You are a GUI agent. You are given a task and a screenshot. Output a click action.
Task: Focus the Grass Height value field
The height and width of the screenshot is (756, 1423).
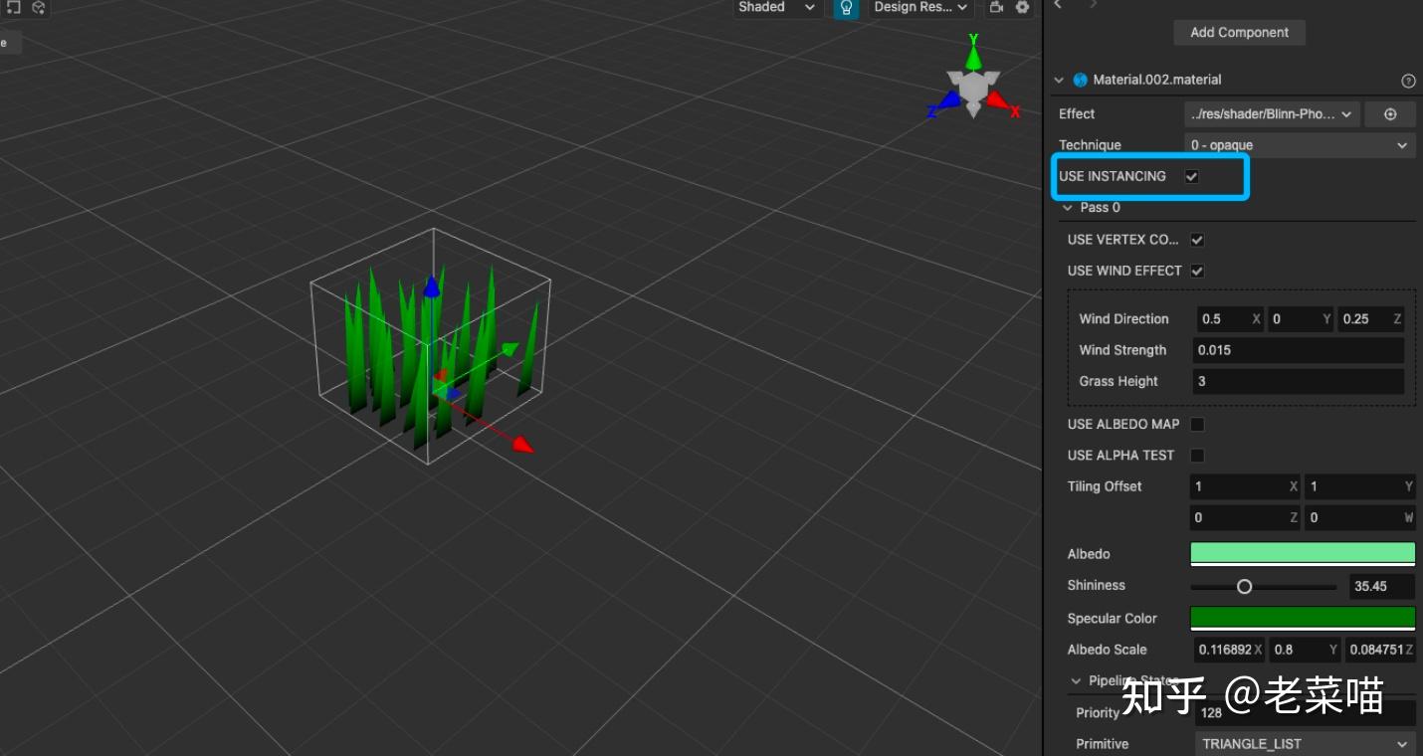1299,381
